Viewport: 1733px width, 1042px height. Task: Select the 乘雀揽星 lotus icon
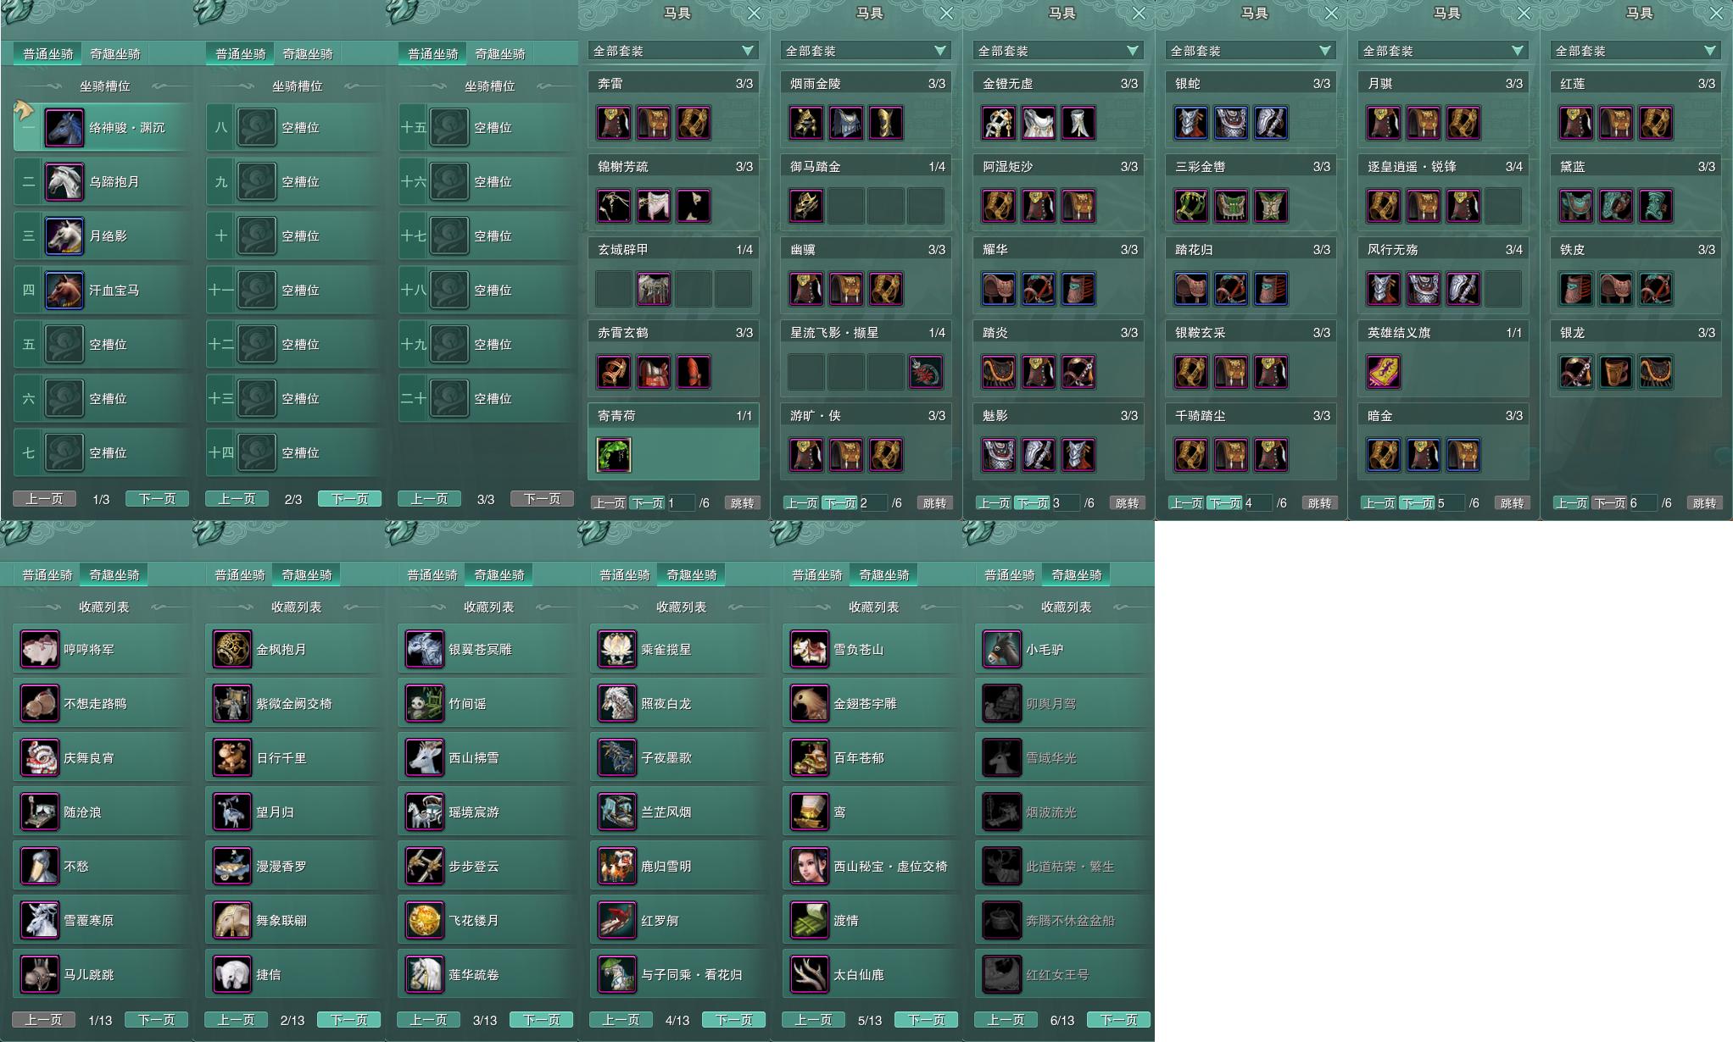617,650
